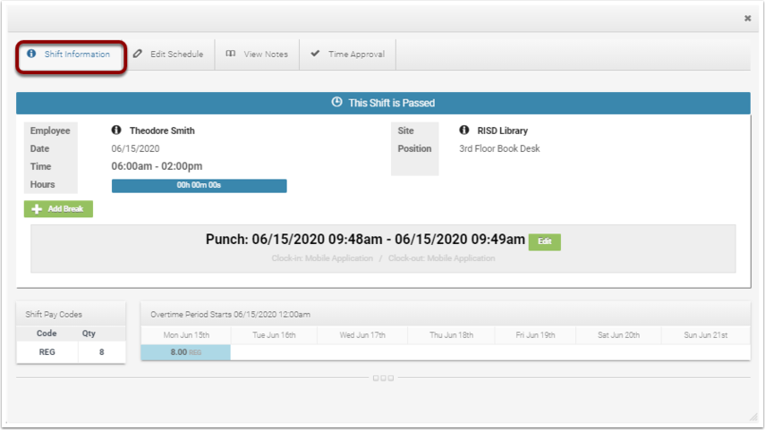Close the shift dialog
The width and height of the screenshot is (765, 430).
coord(747,19)
